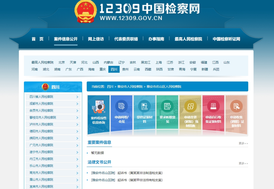The image size is (274, 189).
Task: Click the 法律文书公开 section heading
Action: (x=99, y=162)
